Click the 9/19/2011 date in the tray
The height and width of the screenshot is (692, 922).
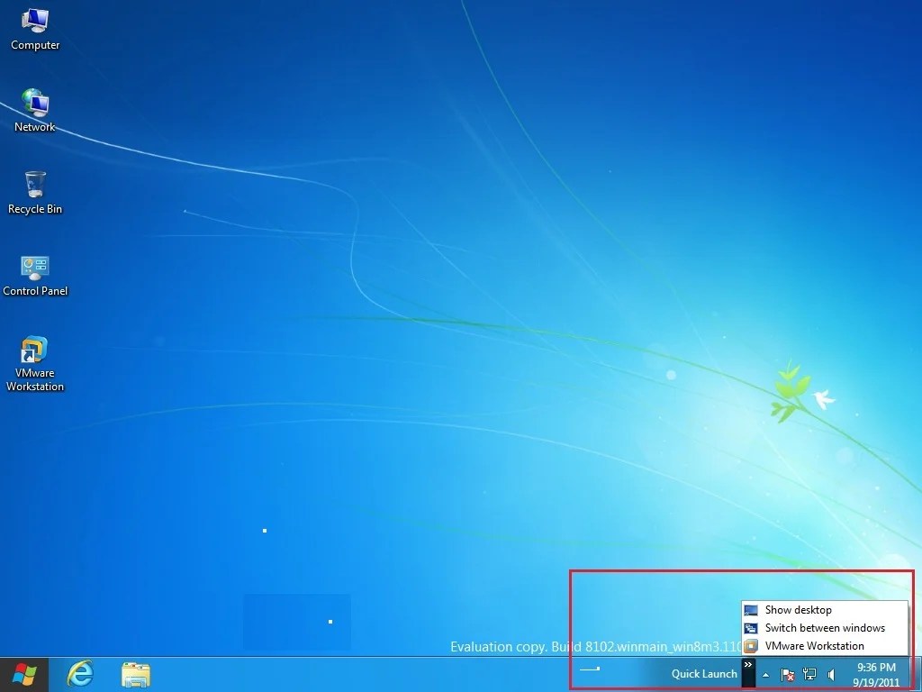coord(875,682)
